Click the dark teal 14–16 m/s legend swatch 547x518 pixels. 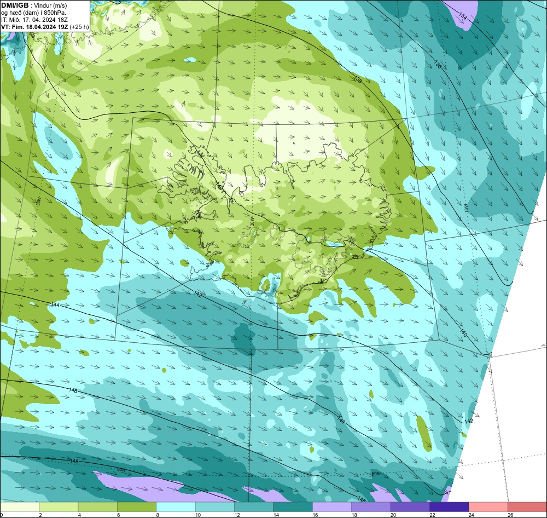(293, 507)
